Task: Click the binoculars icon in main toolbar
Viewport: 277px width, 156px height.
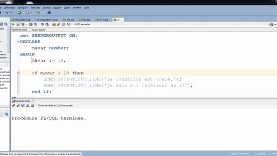Action: click(x=49, y=13)
